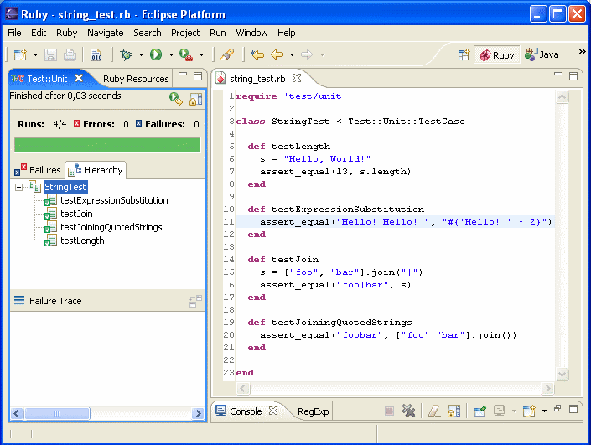Screen dimensions: 591x445
Task: Click the Failure Trace compare icon
Action: click(x=195, y=301)
